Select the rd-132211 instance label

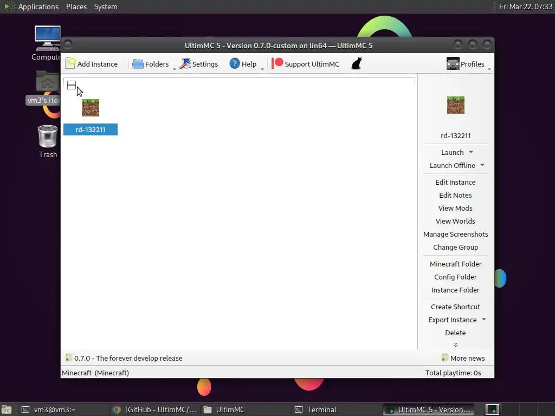pyautogui.click(x=91, y=129)
